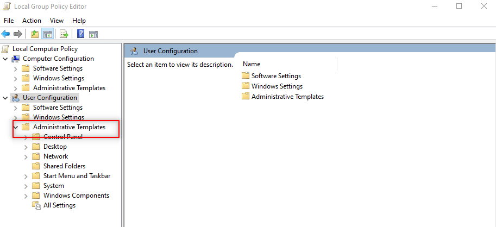This screenshot has width=496, height=227.
Task: Select the Windows Components label
Action: [x=76, y=196]
